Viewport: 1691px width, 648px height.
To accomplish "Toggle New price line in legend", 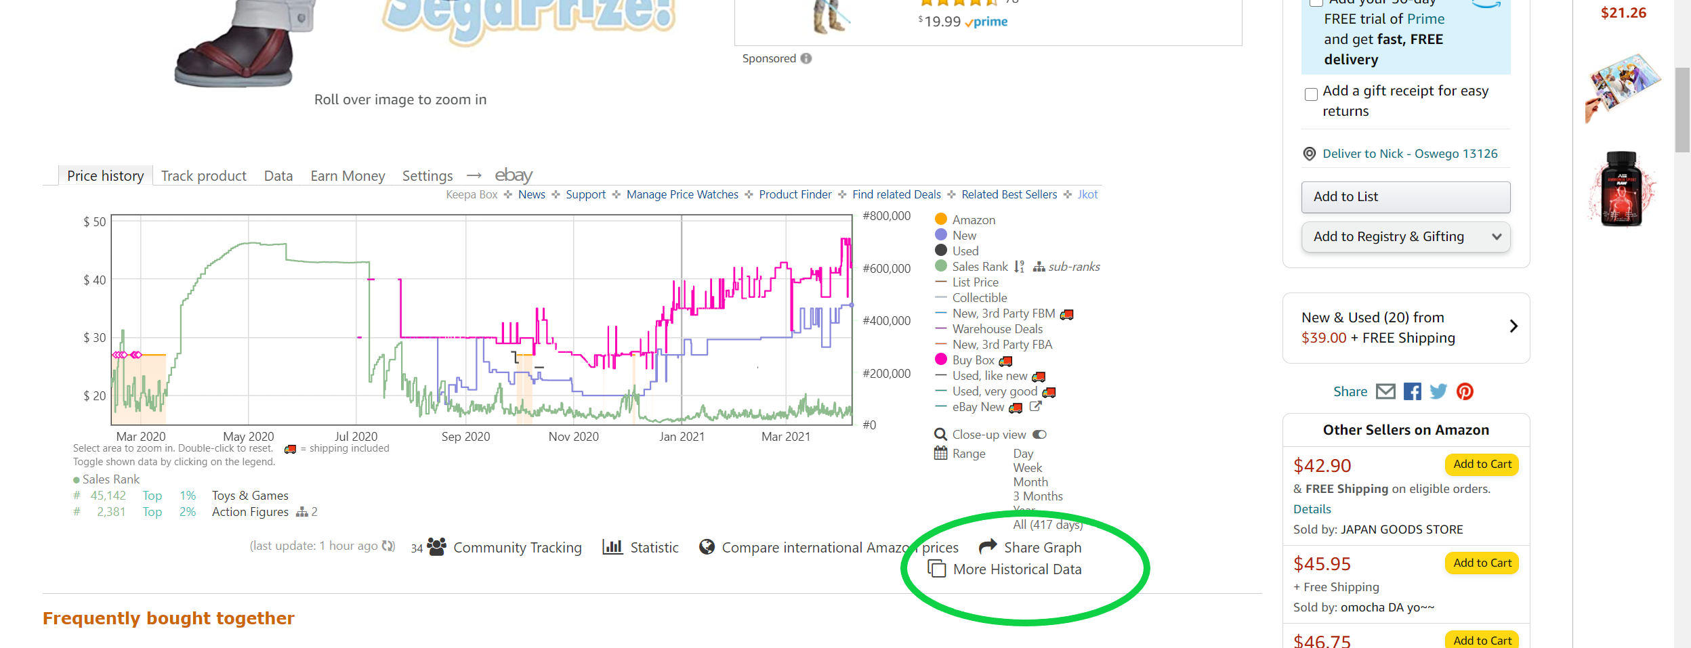I will [956, 235].
